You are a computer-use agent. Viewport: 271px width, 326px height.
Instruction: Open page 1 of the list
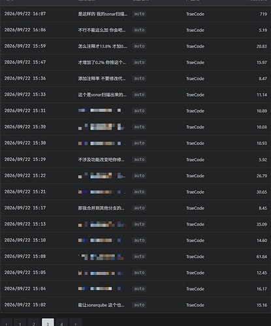(x=20, y=323)
